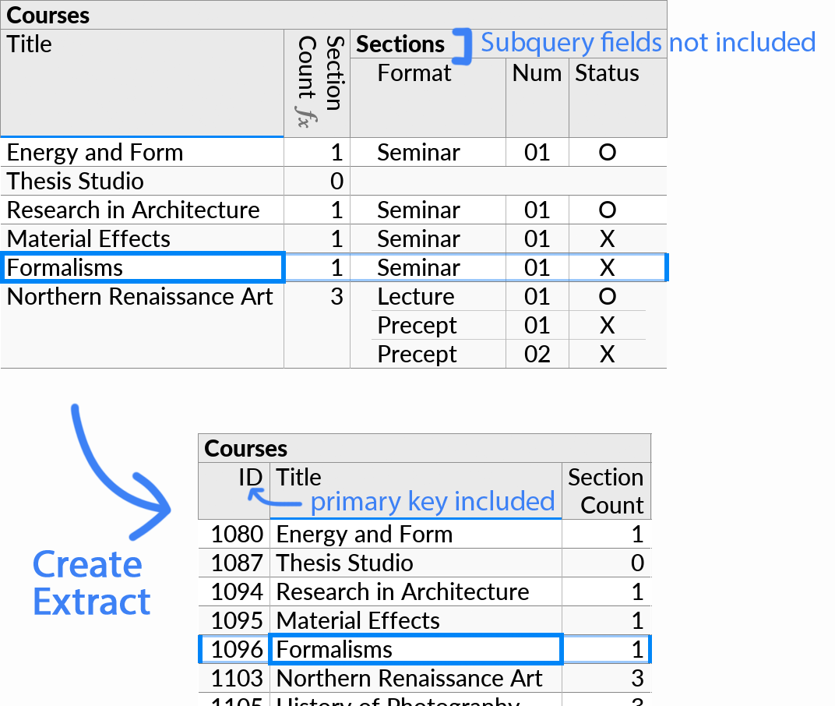Toggle the X status on the Formalisms seminar
Image resolution: width=835 pixels, height=706 pixels.
point(607,267)
